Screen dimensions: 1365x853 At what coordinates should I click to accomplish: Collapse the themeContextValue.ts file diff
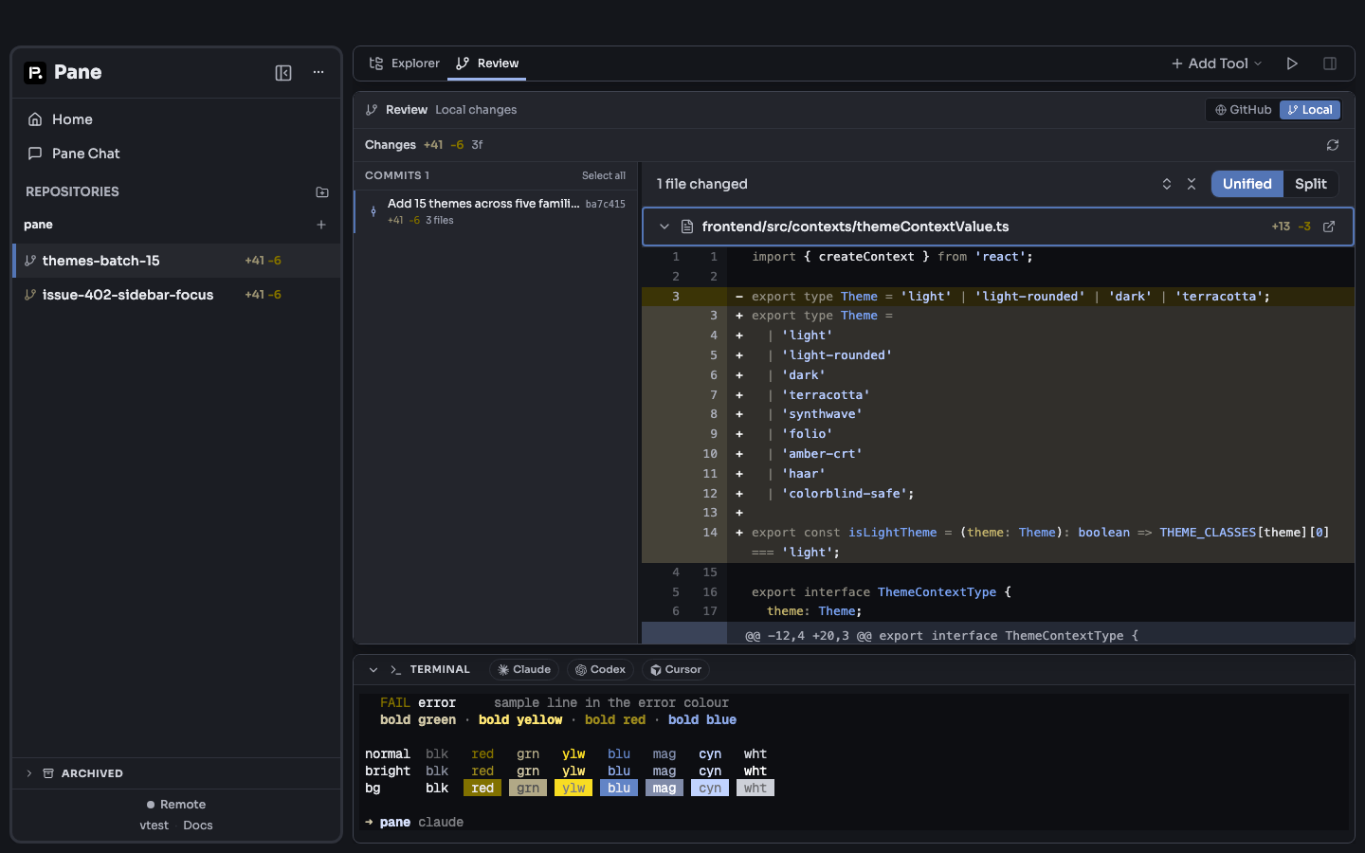click(x=664, y=227)
